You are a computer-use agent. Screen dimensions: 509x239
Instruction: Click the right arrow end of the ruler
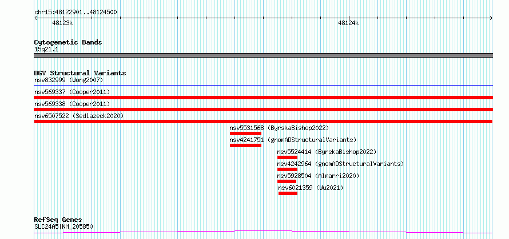[491, 18]
